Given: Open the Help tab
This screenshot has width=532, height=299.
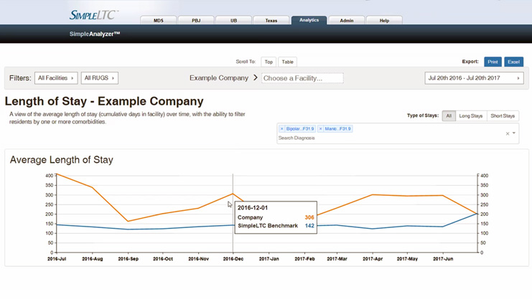Looking at the screenshot, I should 384,20.
